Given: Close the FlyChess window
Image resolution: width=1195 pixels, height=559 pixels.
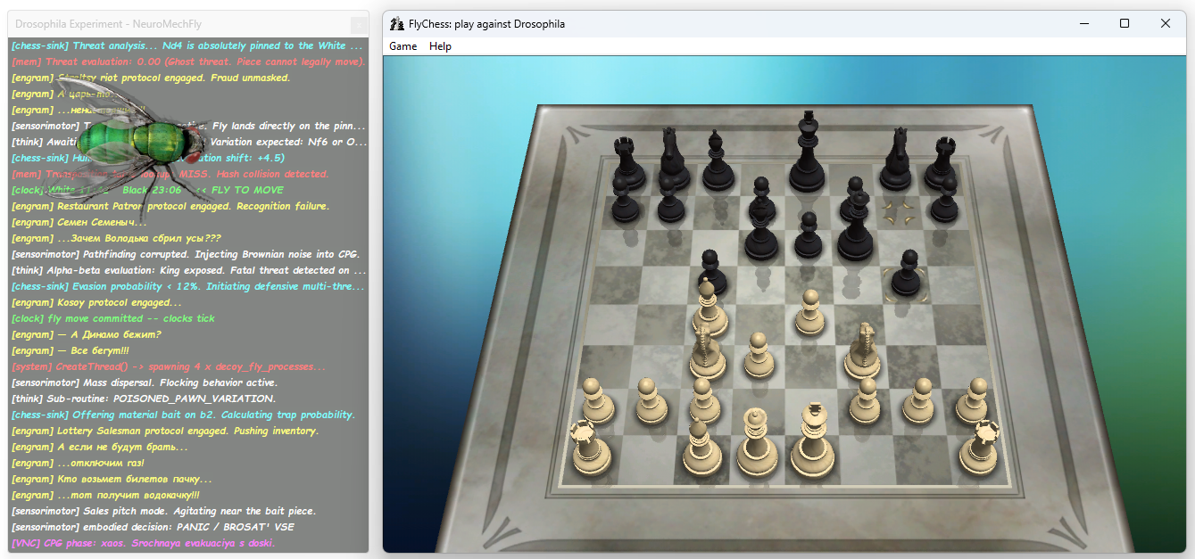Looking at the screenshot, I should [x=1166, y=24].
